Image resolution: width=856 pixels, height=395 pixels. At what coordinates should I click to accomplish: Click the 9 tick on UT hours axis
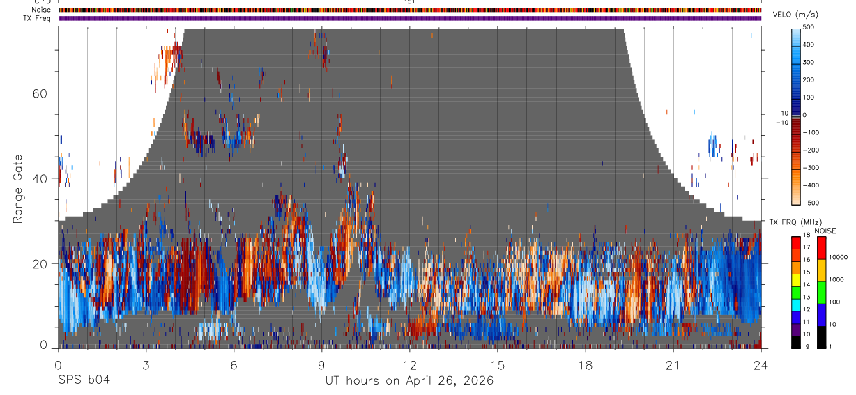pyautogui.click(x=321, y=364)
